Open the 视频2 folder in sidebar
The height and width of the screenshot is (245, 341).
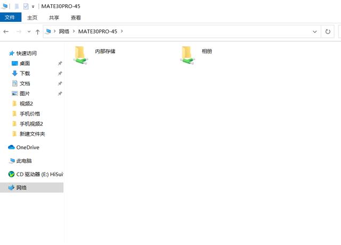26,104
